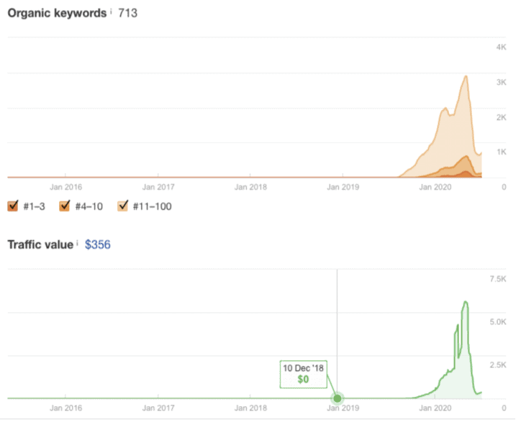The height and width of the screenshot is (422, 516).
Task: Click the green data point marker on traffic chart
Action: (338, 398)
